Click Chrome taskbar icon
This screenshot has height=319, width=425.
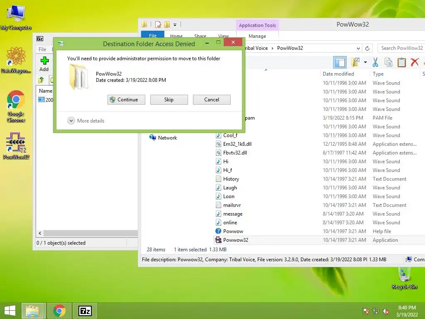(x=59, y=311)
